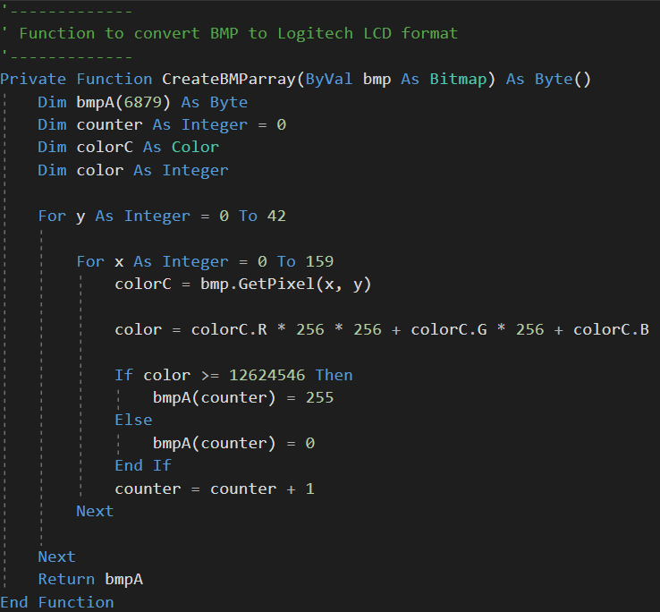
Task: Click the inner Next keyword closing the x loop
Action: click(x=95, y=511)
